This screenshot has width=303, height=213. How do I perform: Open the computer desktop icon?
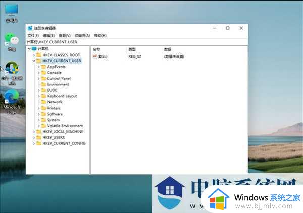[x=12, y=13]
